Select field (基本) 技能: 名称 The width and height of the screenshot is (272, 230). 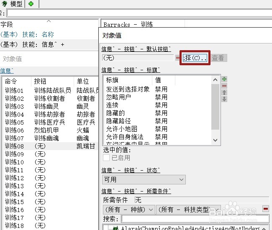pyautogui.click(x=27, y=34)
